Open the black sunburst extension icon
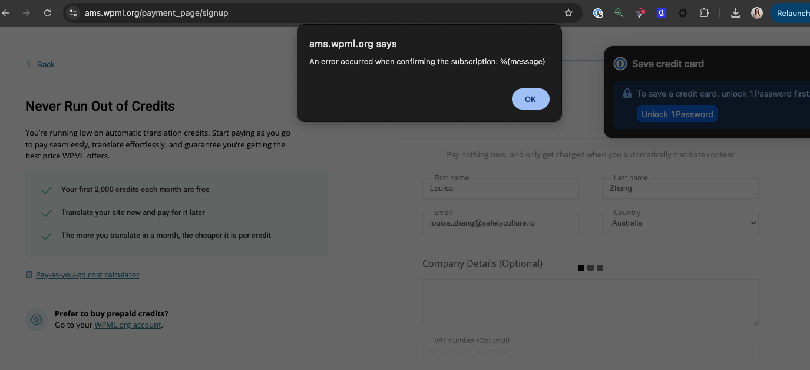810x370 pixels. 683,13
